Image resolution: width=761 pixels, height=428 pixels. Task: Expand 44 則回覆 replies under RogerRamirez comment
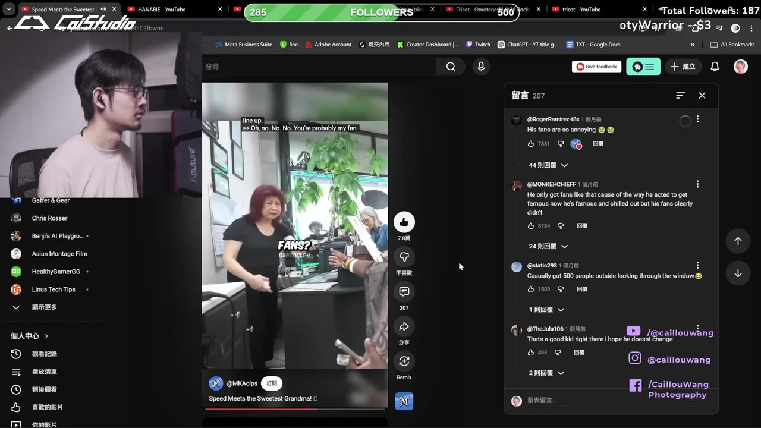point(548,165)
